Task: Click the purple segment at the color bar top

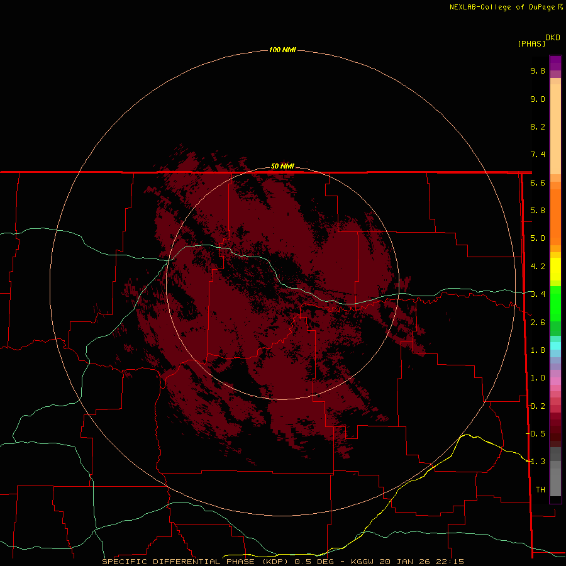Action: click(555, 63)
